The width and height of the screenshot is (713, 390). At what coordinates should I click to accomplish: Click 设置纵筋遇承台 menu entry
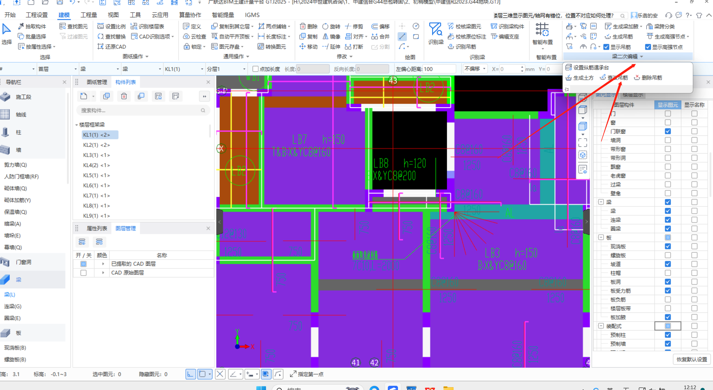click(587, 67)
